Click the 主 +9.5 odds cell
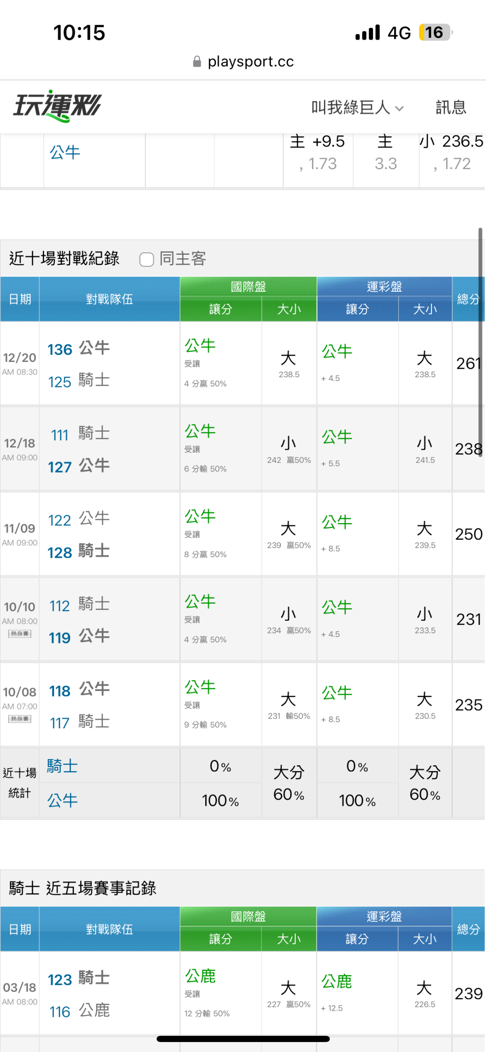Screen dimensions: 486x1052 click(x=318, y=153)
